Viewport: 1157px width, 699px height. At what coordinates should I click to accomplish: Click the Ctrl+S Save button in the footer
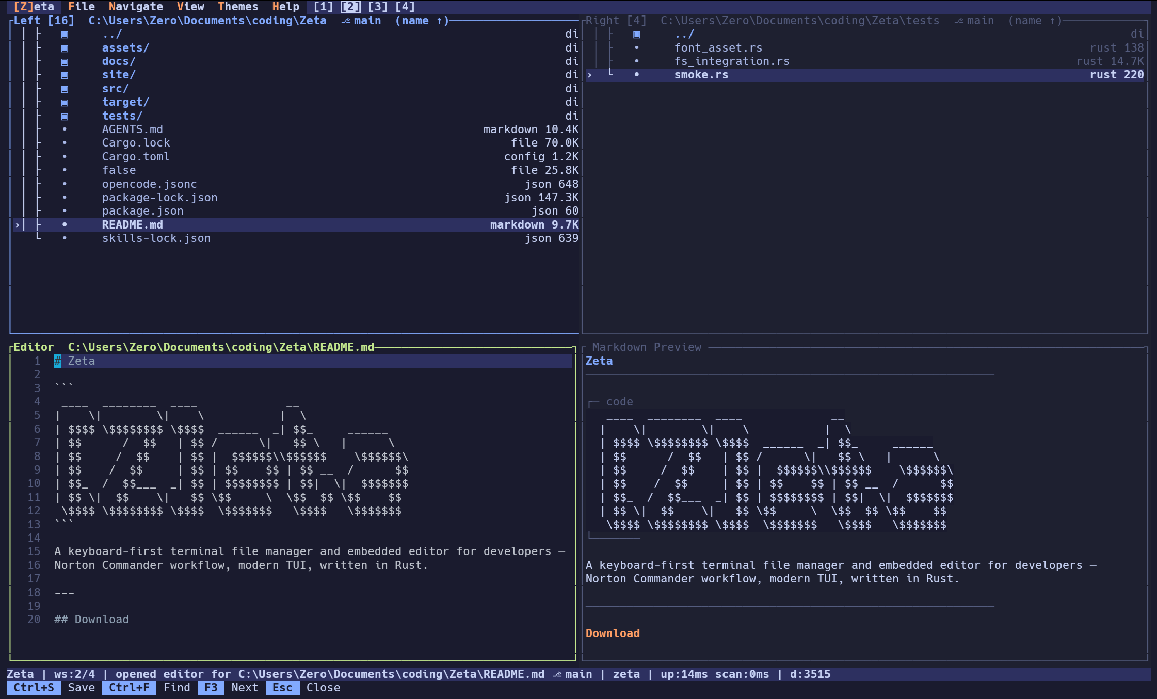click(34, 688)
